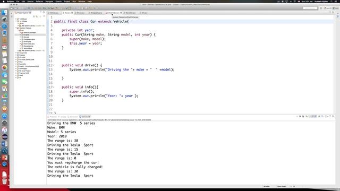Screen dimensions: 340x191
Task: Open Spotlight search in the menu bar
Action: pos(331,1)
